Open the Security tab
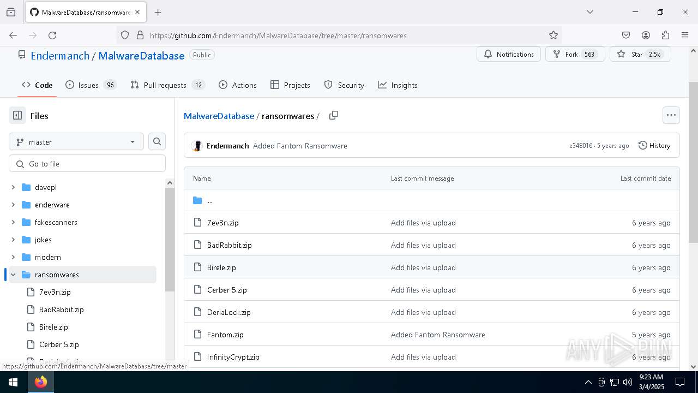Viewport: 698px width, 393px height. tap(344, 85)
